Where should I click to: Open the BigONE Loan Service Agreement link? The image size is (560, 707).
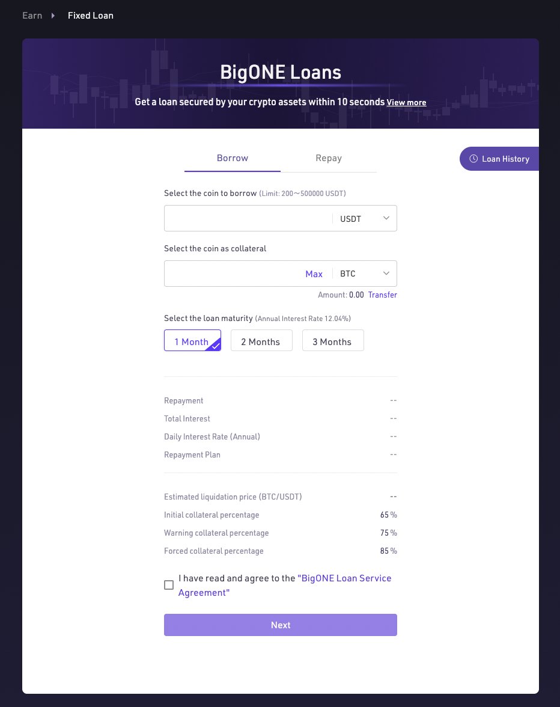(285, 586)
